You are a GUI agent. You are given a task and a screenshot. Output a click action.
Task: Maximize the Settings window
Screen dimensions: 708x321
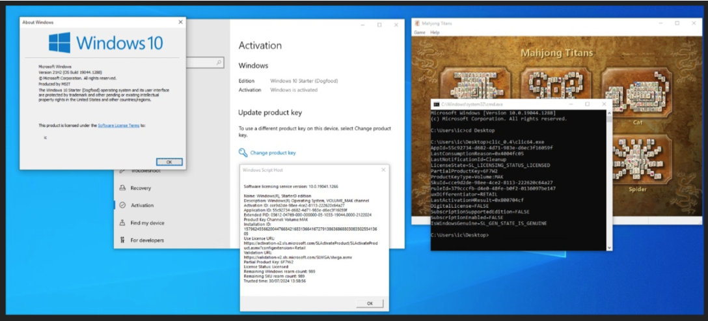click(379, 25)
